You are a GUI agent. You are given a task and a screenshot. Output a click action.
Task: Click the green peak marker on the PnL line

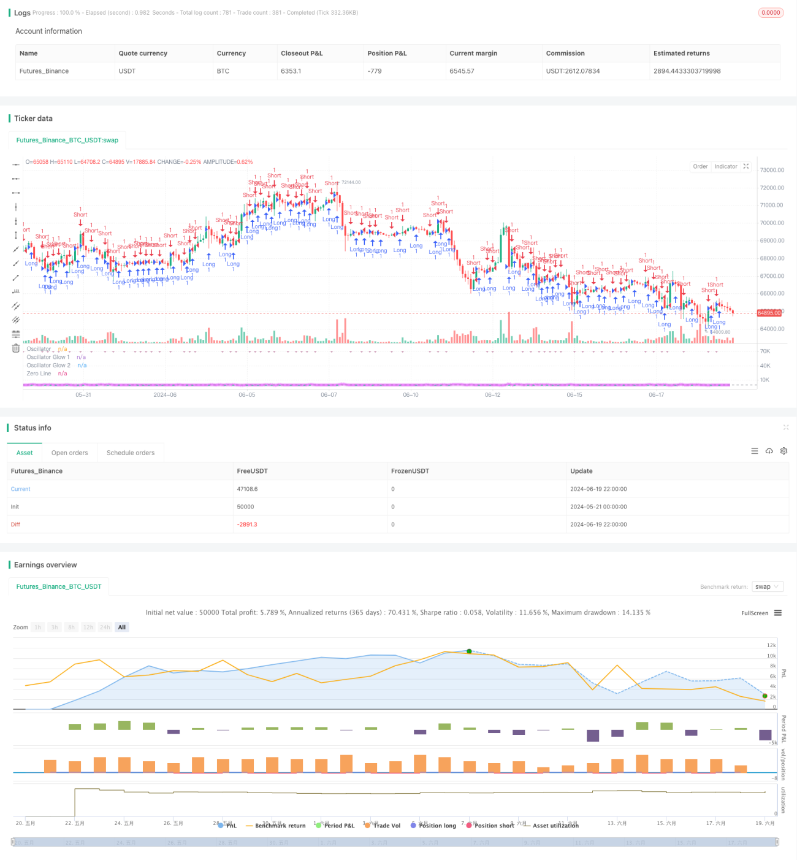469,651
